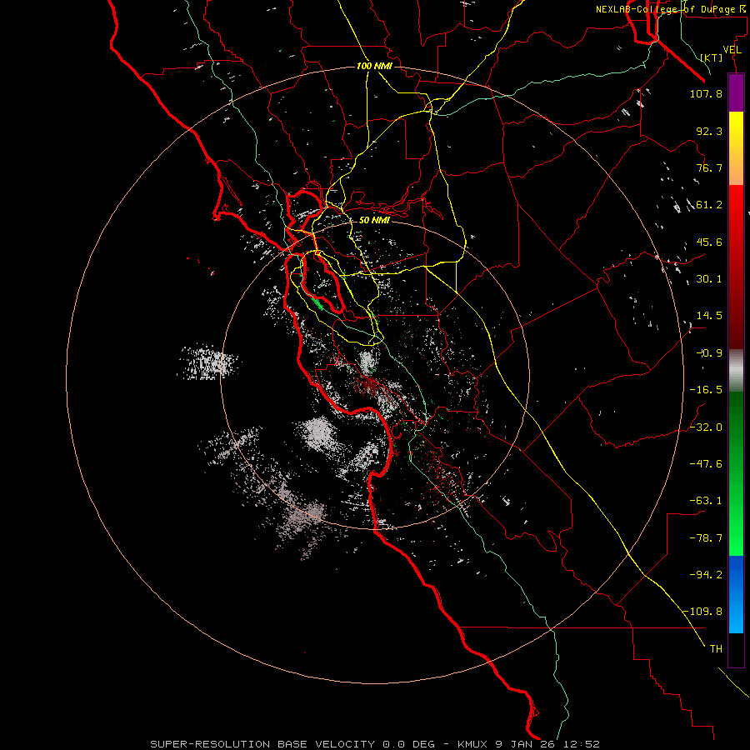Select the gray segment of velocity color bar
This screenshot has width=750, height=750.
pos(736,371)
